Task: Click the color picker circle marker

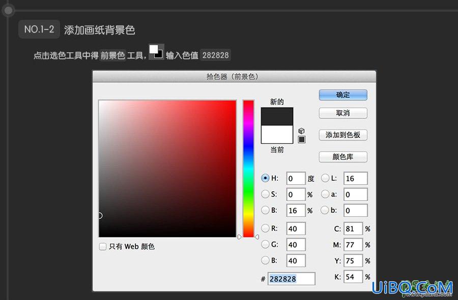Action: pos(100,216)
